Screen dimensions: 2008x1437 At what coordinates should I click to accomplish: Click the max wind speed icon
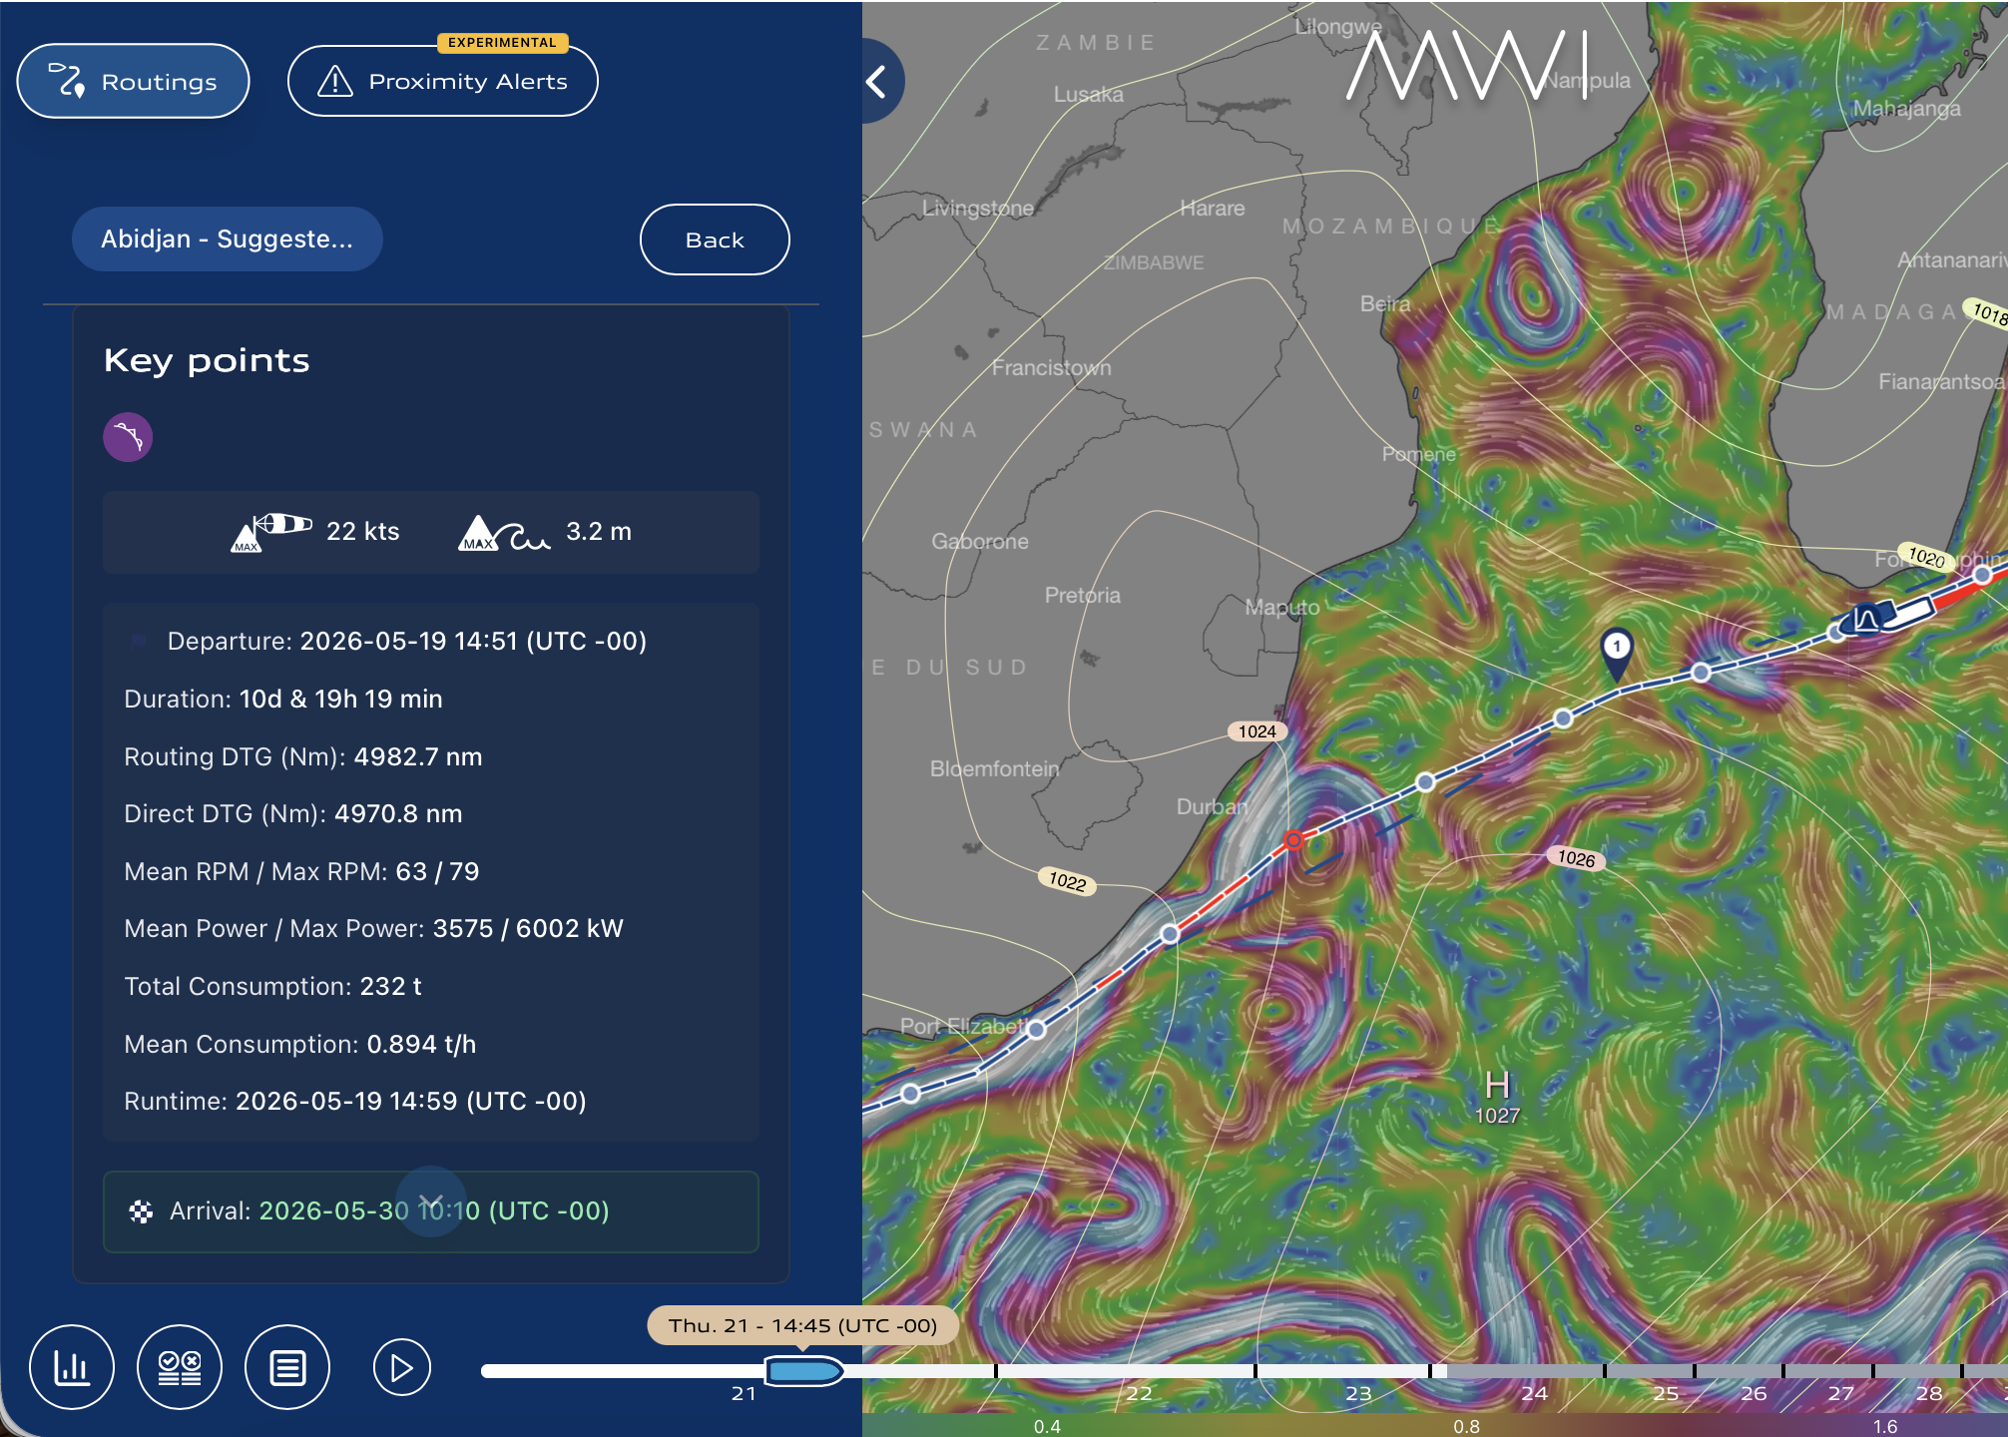271,532
